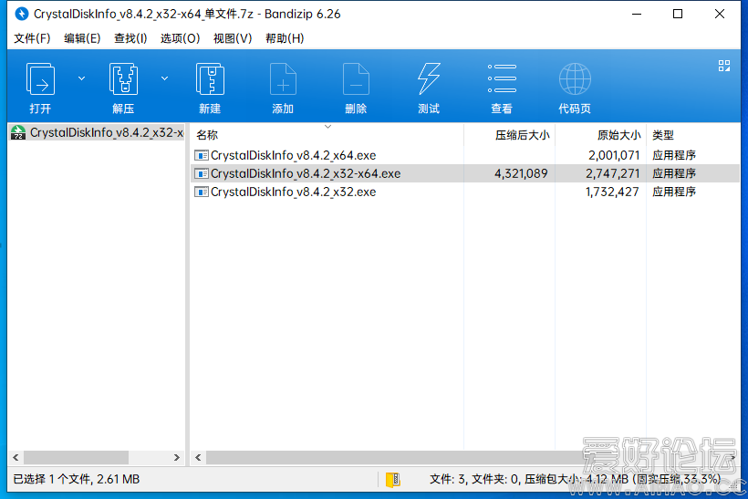Click the exe icon beside CrystalDiskInfo_v8.4.2_x32.exe
Viewport: 748px width, 499px height.
click(202, 192)
